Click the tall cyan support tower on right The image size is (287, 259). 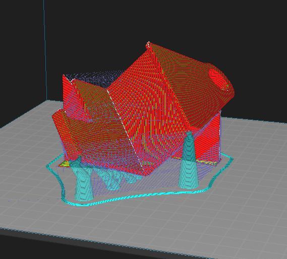[x=189, y=161]
